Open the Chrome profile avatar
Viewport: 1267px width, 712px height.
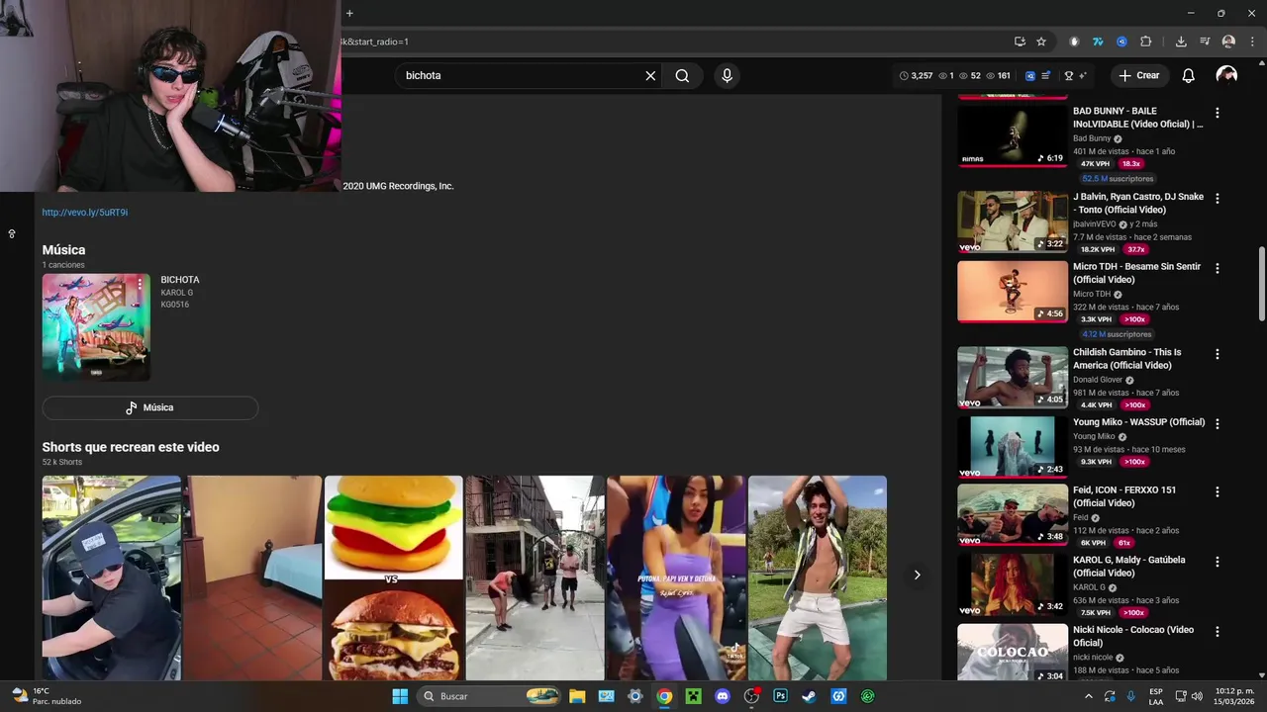1228,42
